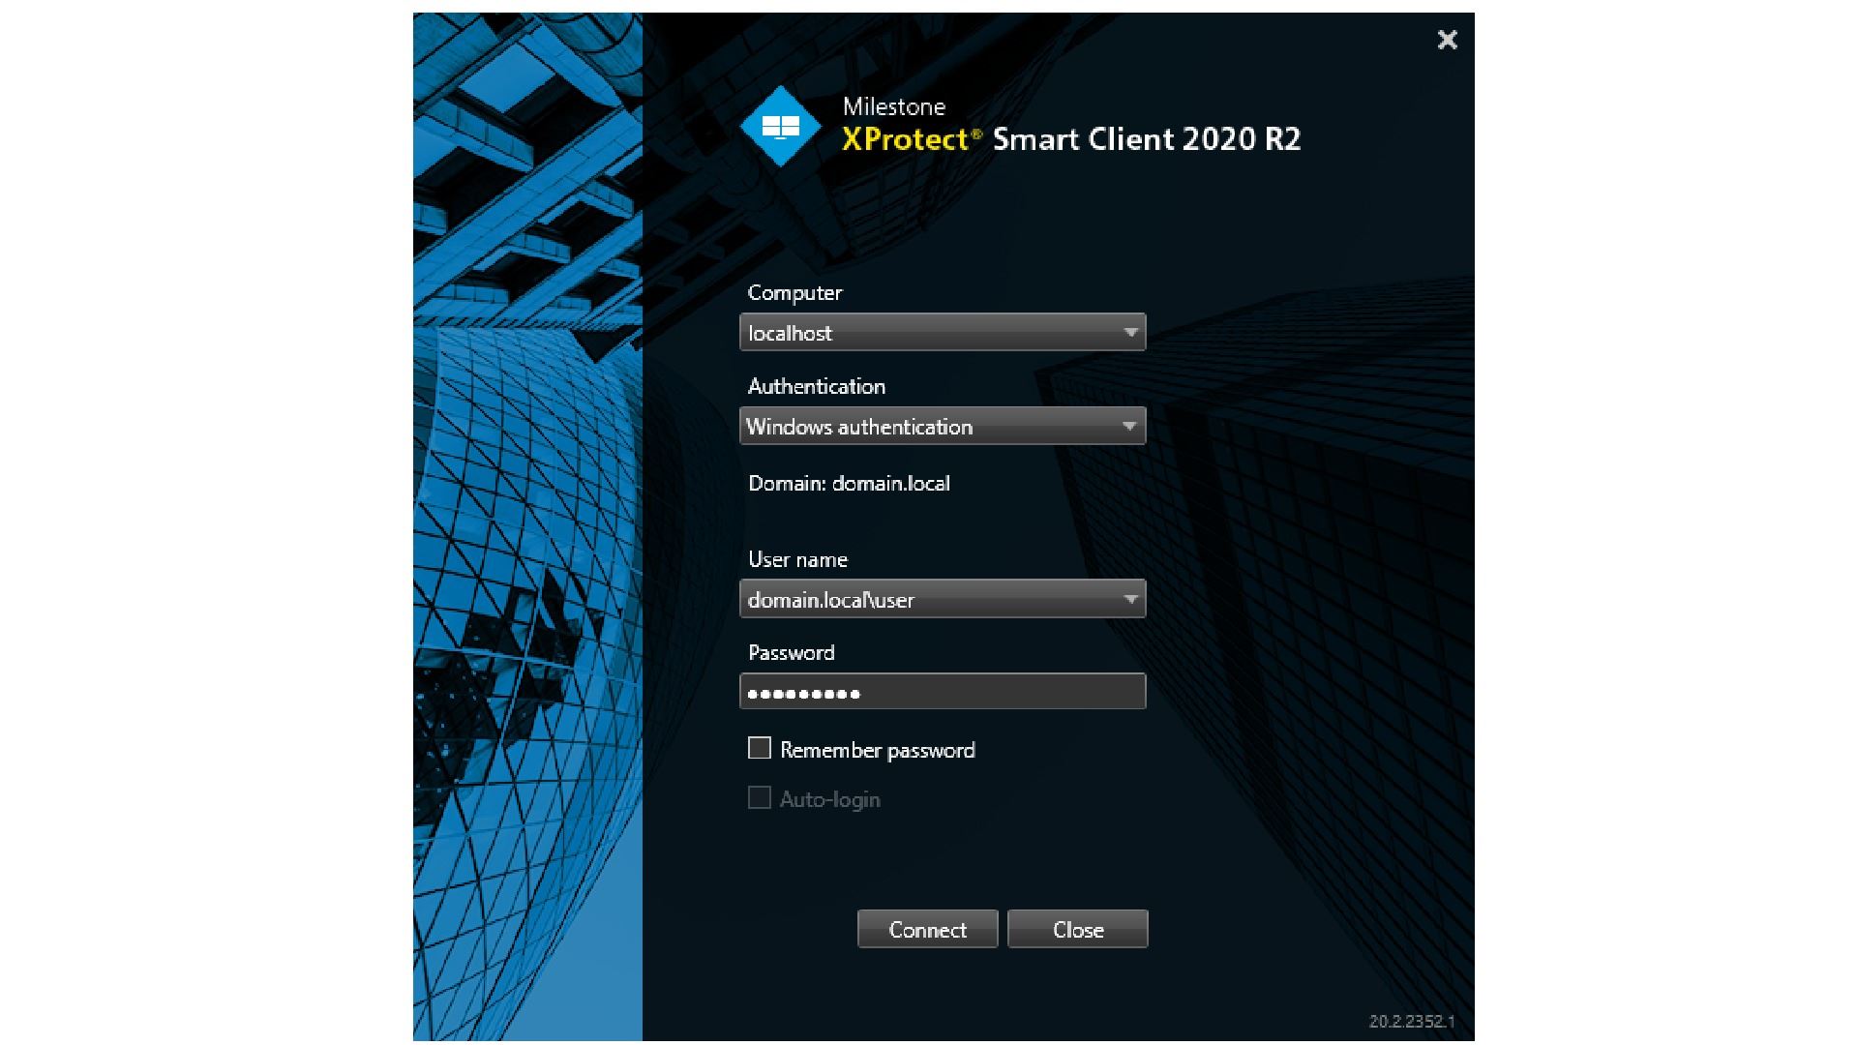
Task: Close the login dialog with the X icon
Action: point(1447,40)
